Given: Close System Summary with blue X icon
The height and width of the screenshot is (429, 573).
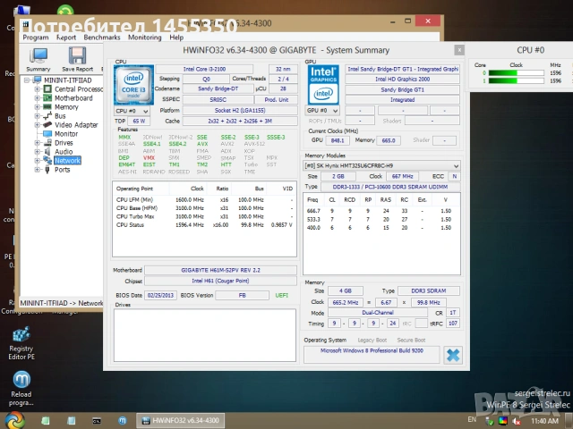Looking at the screenshot, I should click(453, 355).
